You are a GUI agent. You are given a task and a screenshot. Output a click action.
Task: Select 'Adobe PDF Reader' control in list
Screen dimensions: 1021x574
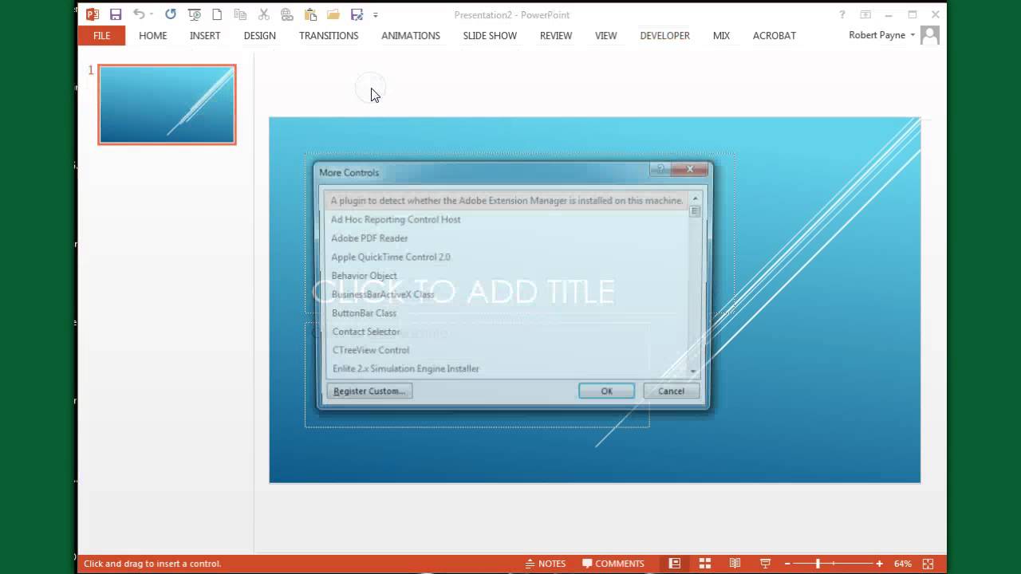507,238
